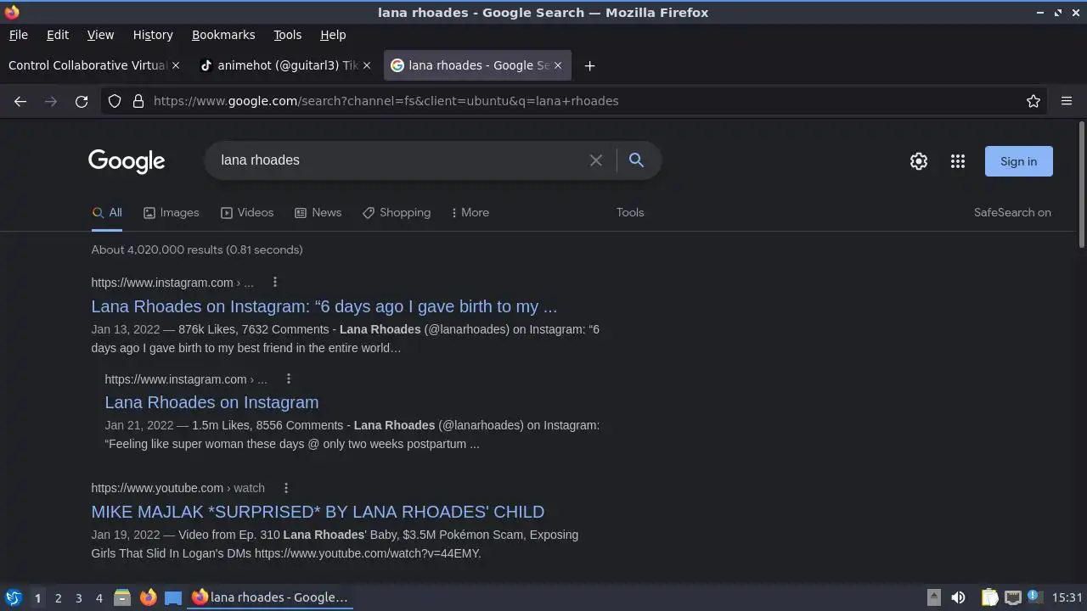Click the 15:31 clock

pyautogui.click(x=1067, y=597)
